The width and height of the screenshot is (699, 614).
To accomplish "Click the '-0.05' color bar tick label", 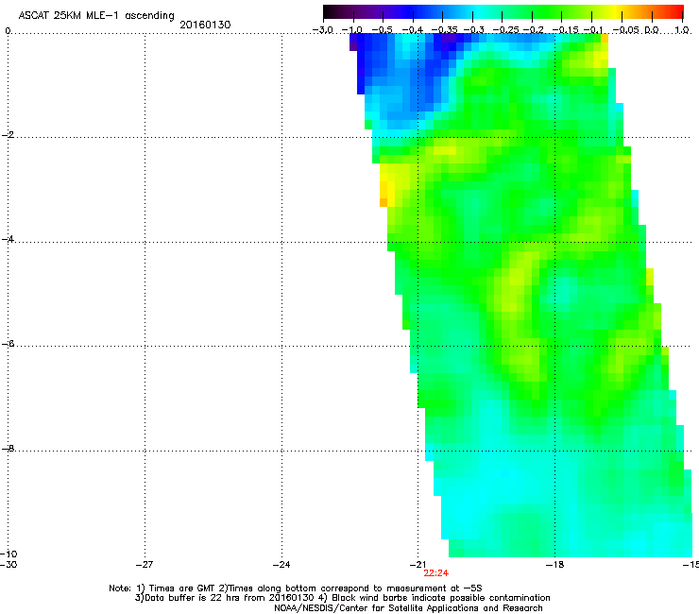I will (x=626, y=30).
